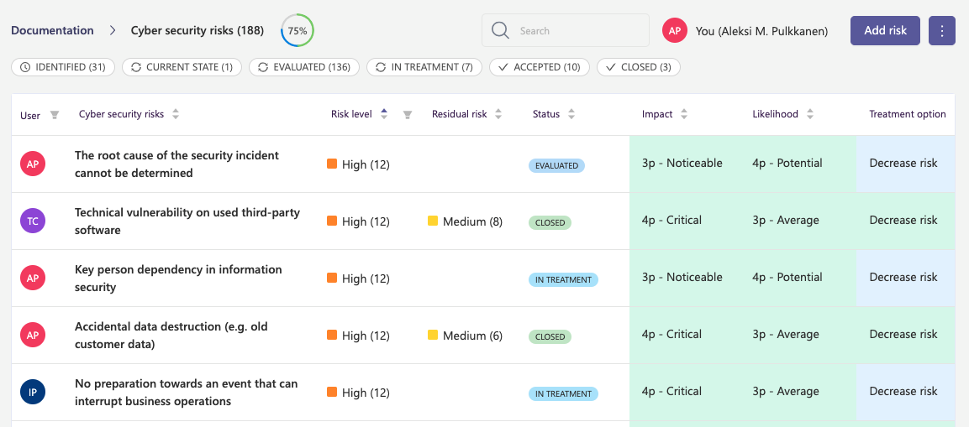The width and height of the screenshot is (969, 427).
Task: Open the Key person dependency in information security risk
Action: (x=179, y=279)
